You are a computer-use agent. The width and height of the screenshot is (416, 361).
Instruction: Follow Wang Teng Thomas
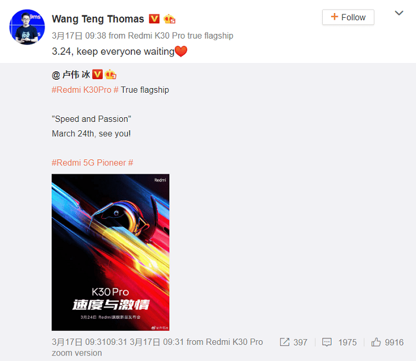coord(348,17)
